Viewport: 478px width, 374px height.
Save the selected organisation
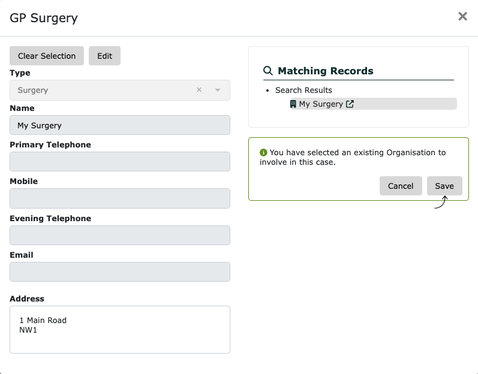click(444, 186)
